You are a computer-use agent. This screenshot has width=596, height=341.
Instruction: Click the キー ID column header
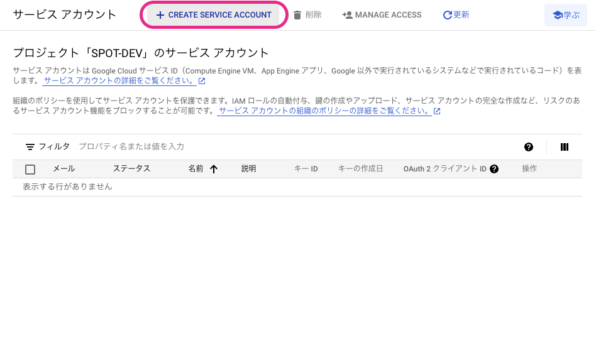click(x=306, y=169)
